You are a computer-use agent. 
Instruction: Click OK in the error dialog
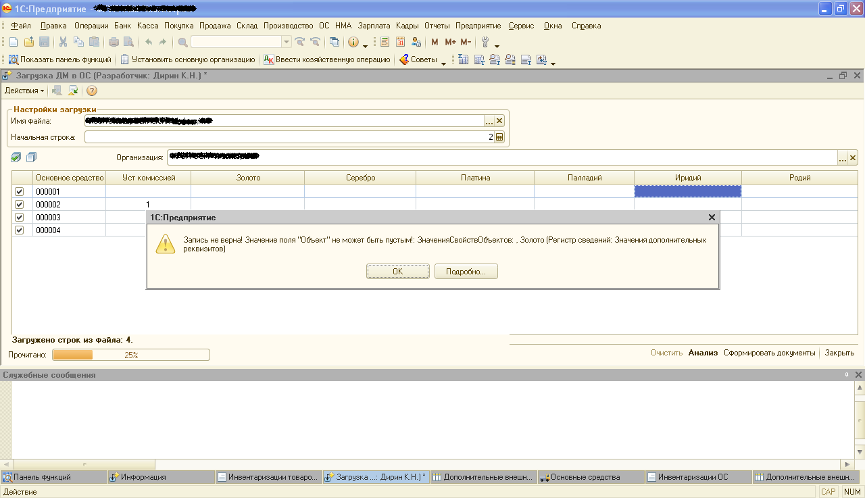pyautogui.click(x=398, y=271)
